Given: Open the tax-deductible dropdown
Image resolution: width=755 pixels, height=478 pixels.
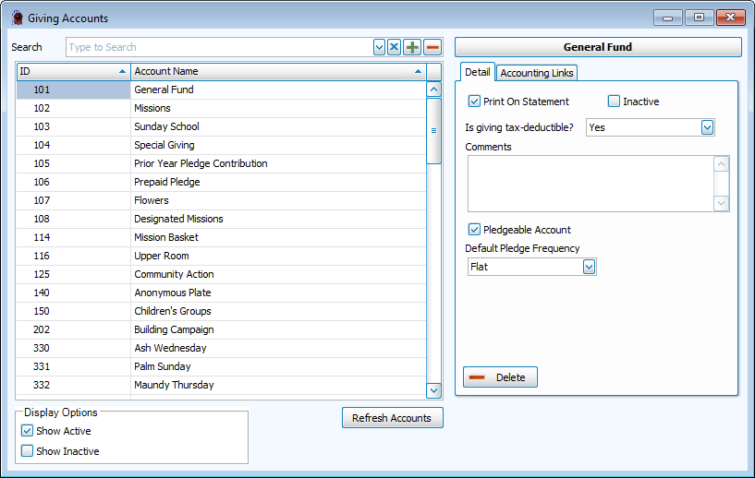Looking at the screenshot, I should (x=707, y=127).
